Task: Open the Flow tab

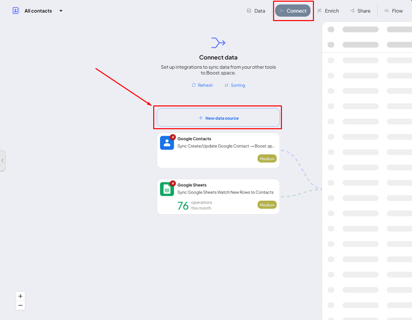Action: (x=394, y=11)
